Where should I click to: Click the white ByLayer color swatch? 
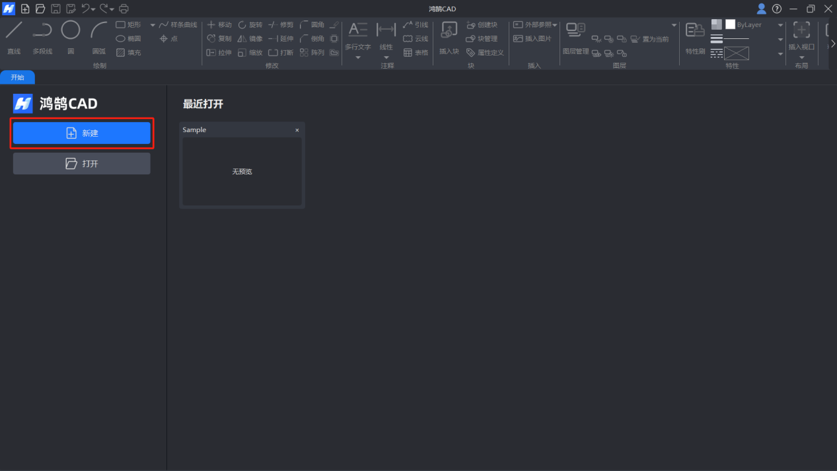point(730,24)
